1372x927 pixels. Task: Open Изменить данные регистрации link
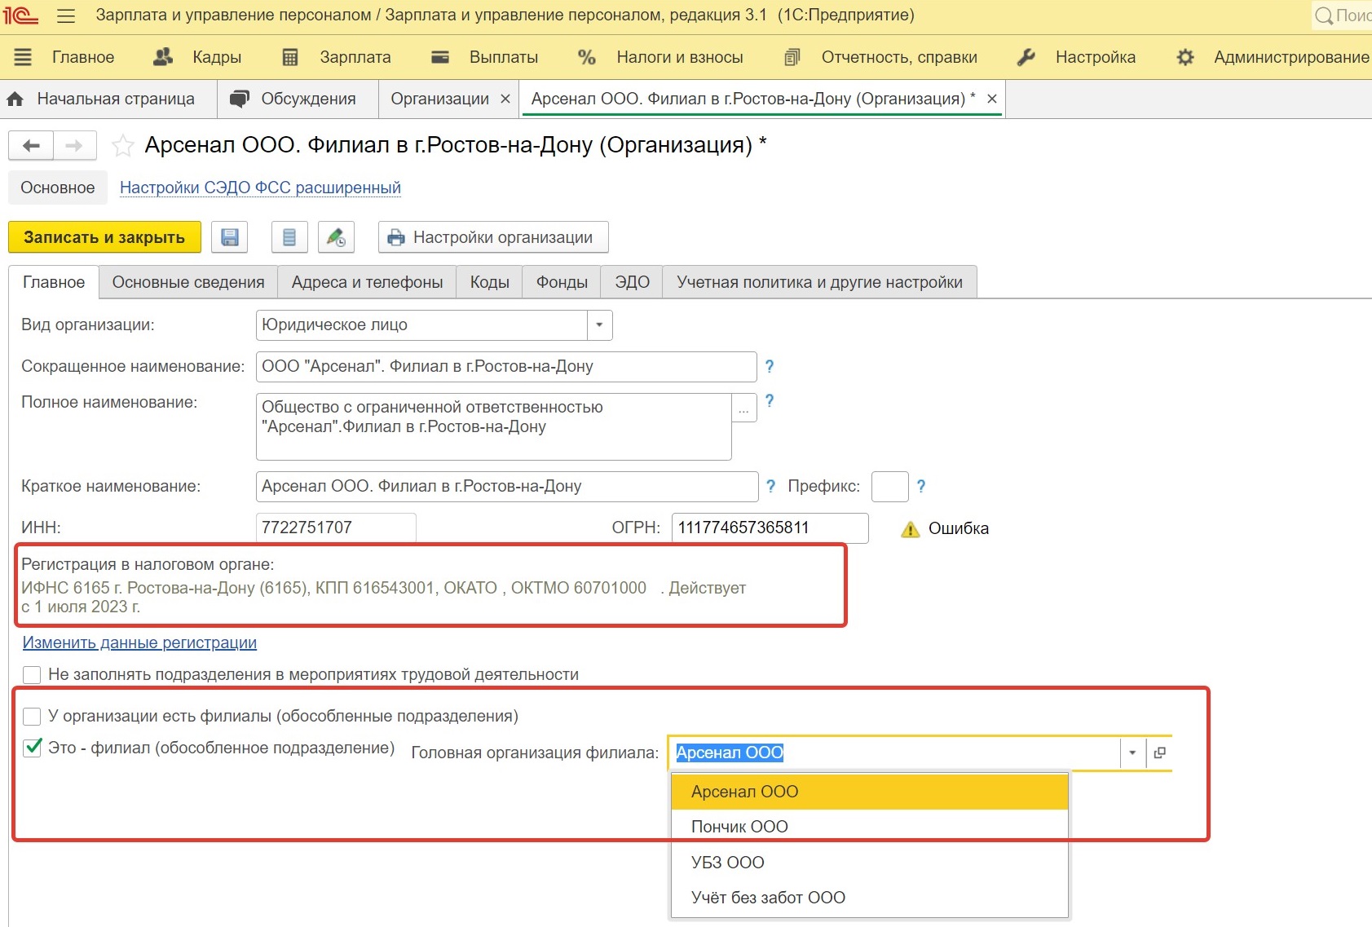[x=139, y=642]
